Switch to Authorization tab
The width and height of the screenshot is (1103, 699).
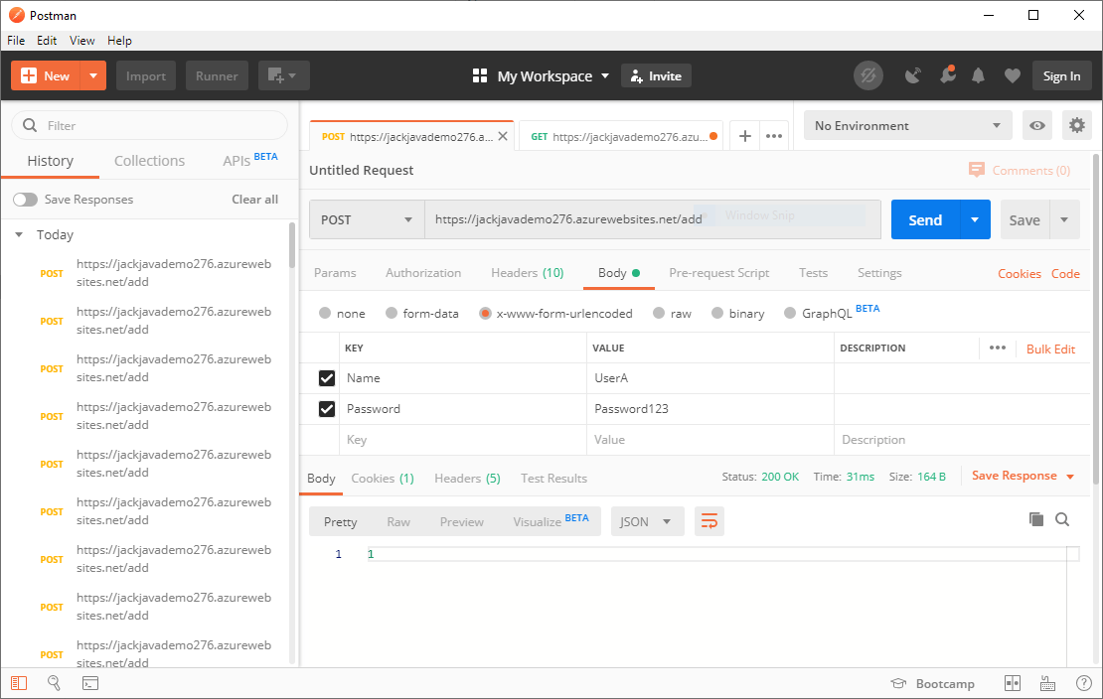422,273
